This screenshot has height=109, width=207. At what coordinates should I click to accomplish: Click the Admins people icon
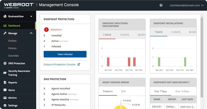[5, 98]
